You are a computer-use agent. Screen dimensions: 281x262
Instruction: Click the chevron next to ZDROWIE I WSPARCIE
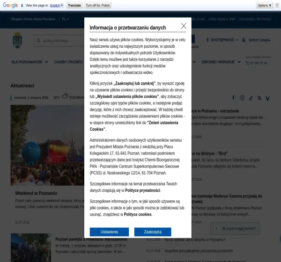(x=239, y=62)
